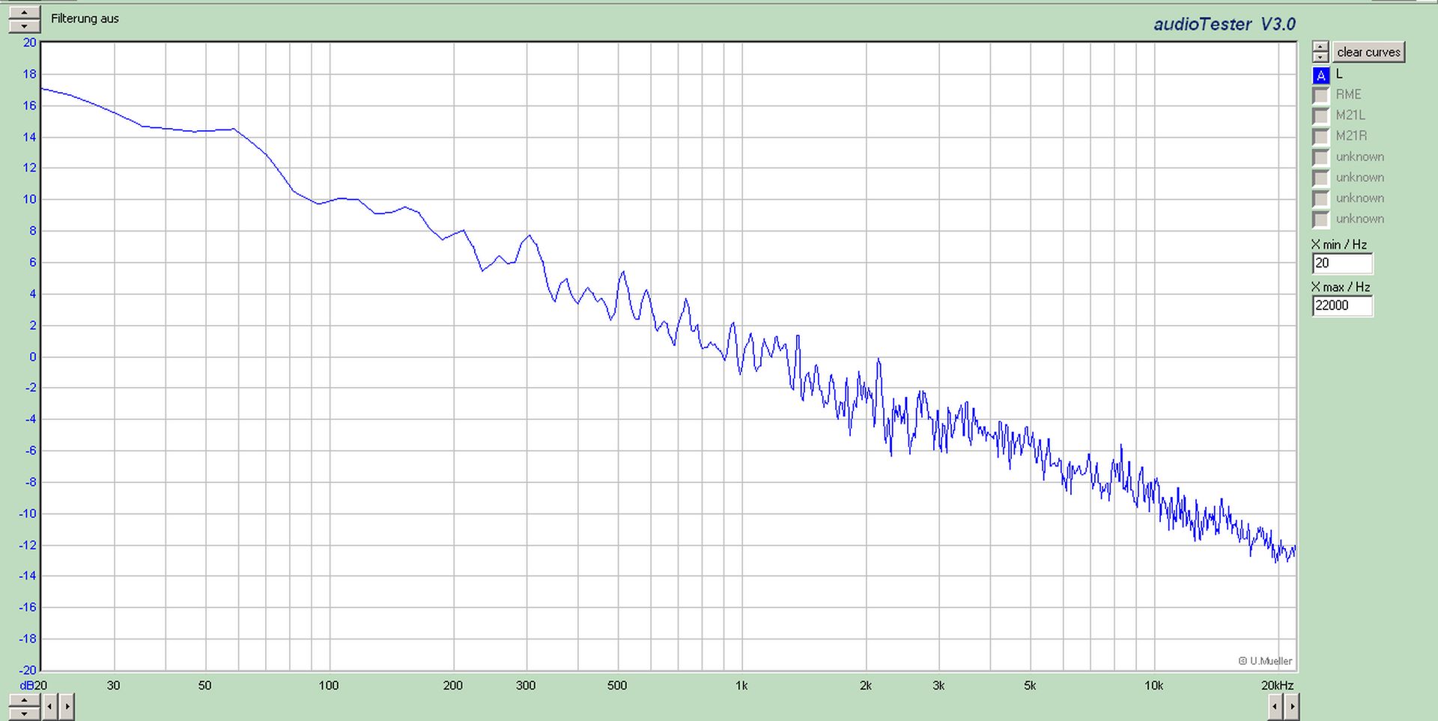
Task: Toggle the fourth unknown curve checkbox
Action: [1321, 219]
